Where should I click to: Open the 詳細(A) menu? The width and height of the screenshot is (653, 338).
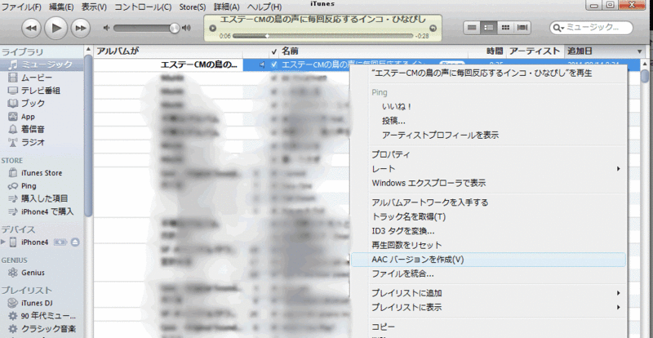tap(227, 7)
